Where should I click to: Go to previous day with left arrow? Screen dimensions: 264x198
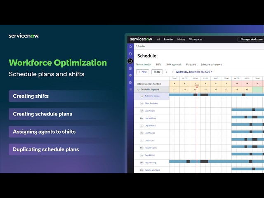pyautogui.click(x=166, y=72)
